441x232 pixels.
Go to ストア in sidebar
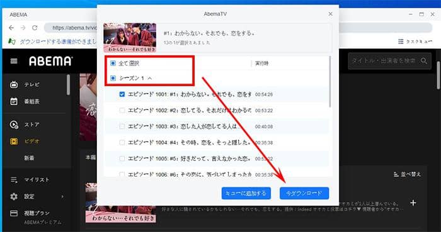tap(31, 124)
